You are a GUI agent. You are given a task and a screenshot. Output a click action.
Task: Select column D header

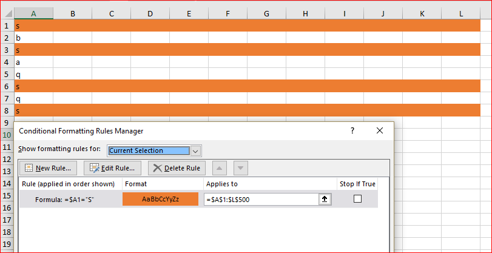(x=150, y=13)
